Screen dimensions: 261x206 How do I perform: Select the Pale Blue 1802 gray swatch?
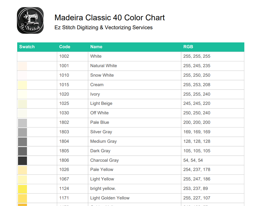click(x=22, y=123)
